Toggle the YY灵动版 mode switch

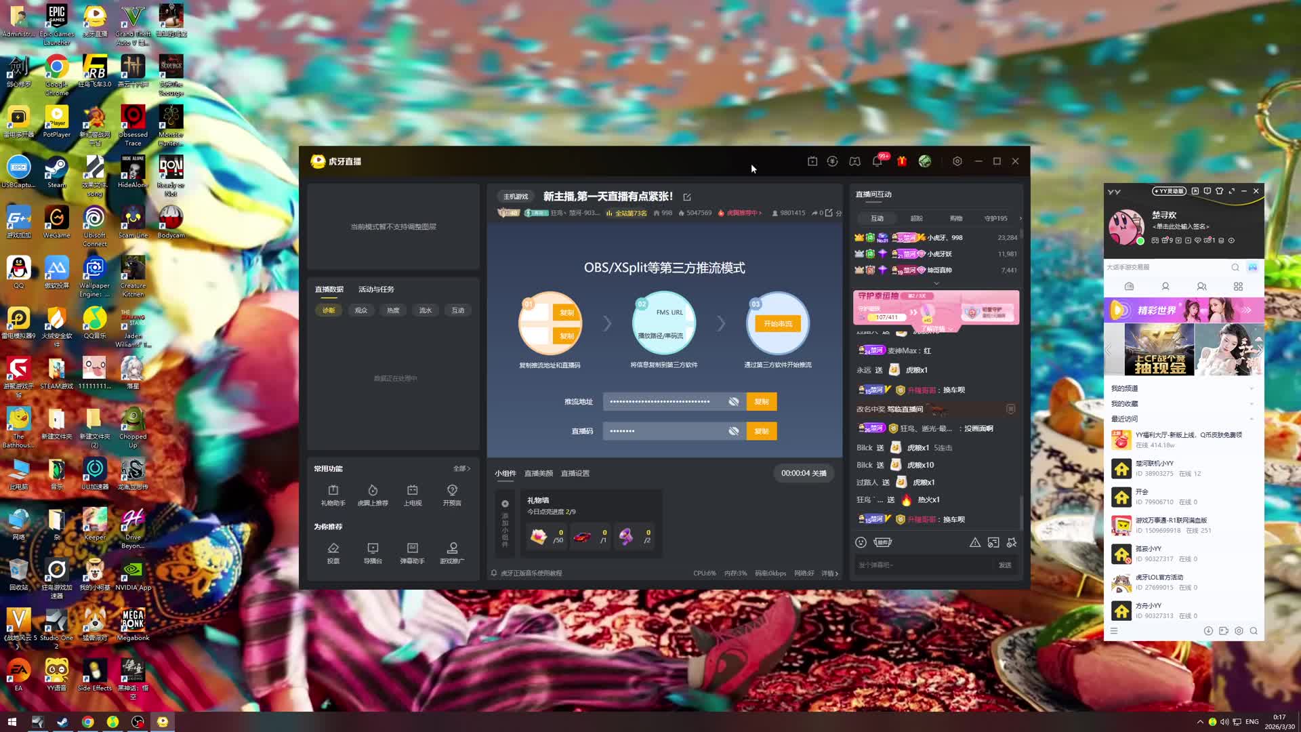(x=1170, y=191)
